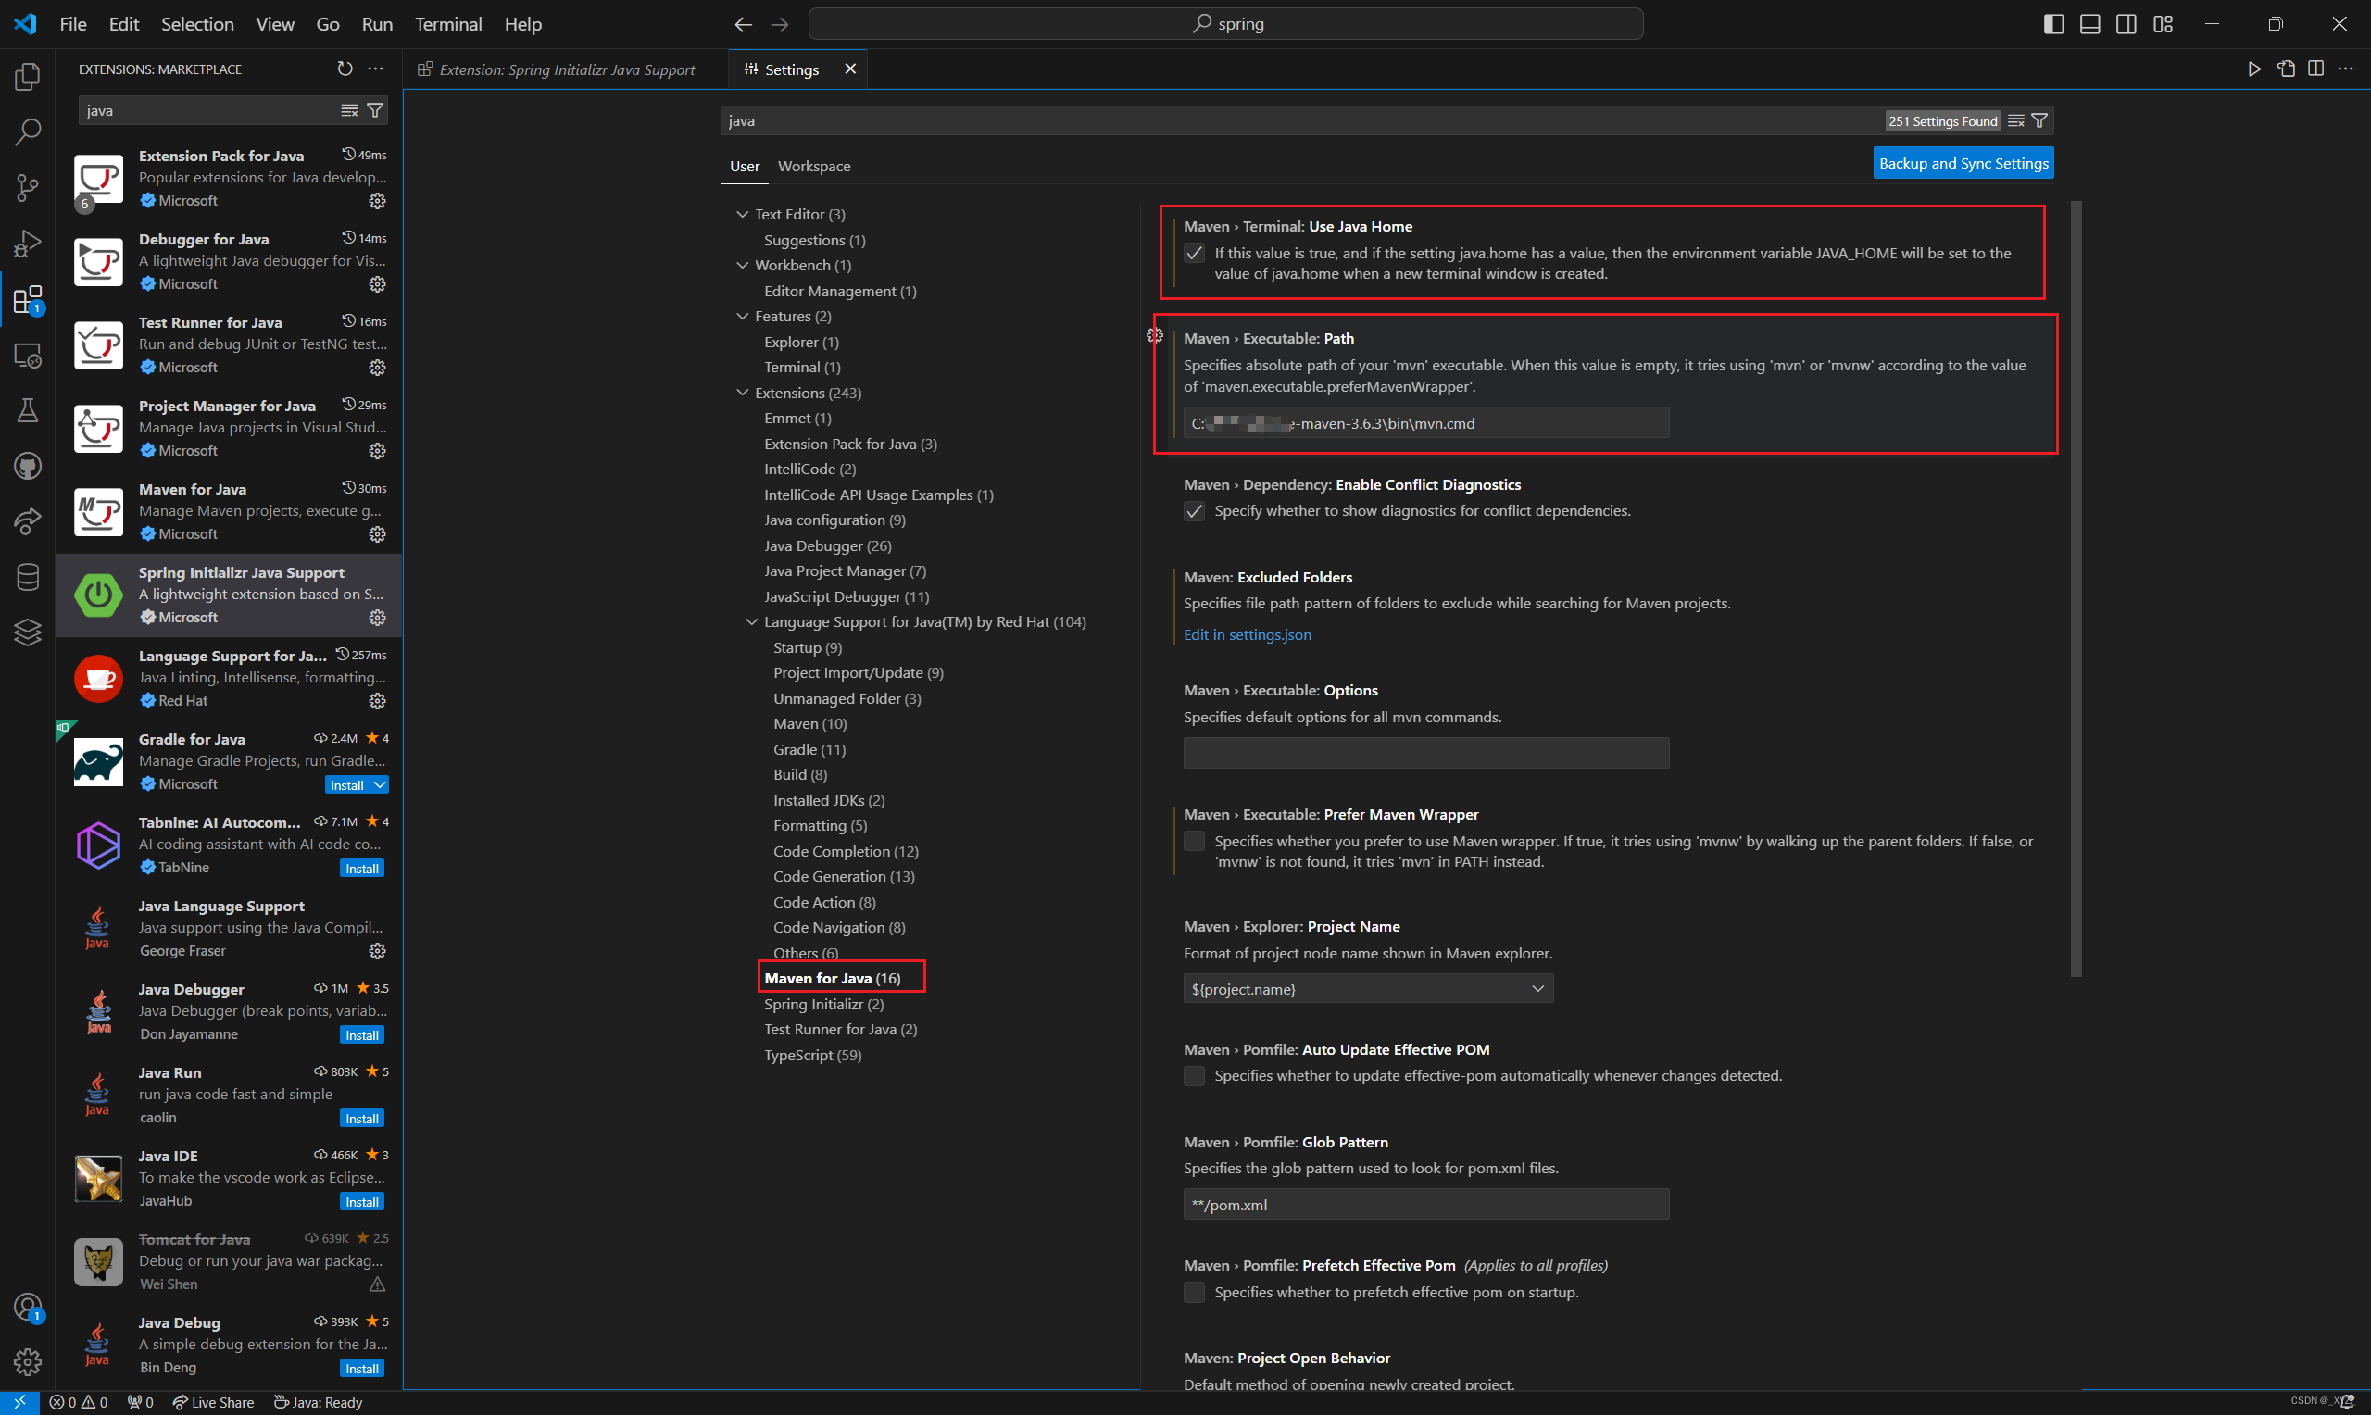Click the extensions filter funnel icon
The image size is (2371, 1415).
(376, 110)
